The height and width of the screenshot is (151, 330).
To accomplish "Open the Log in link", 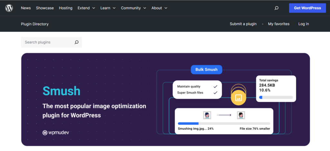I will pyautogui.click(x=303, y=24).
